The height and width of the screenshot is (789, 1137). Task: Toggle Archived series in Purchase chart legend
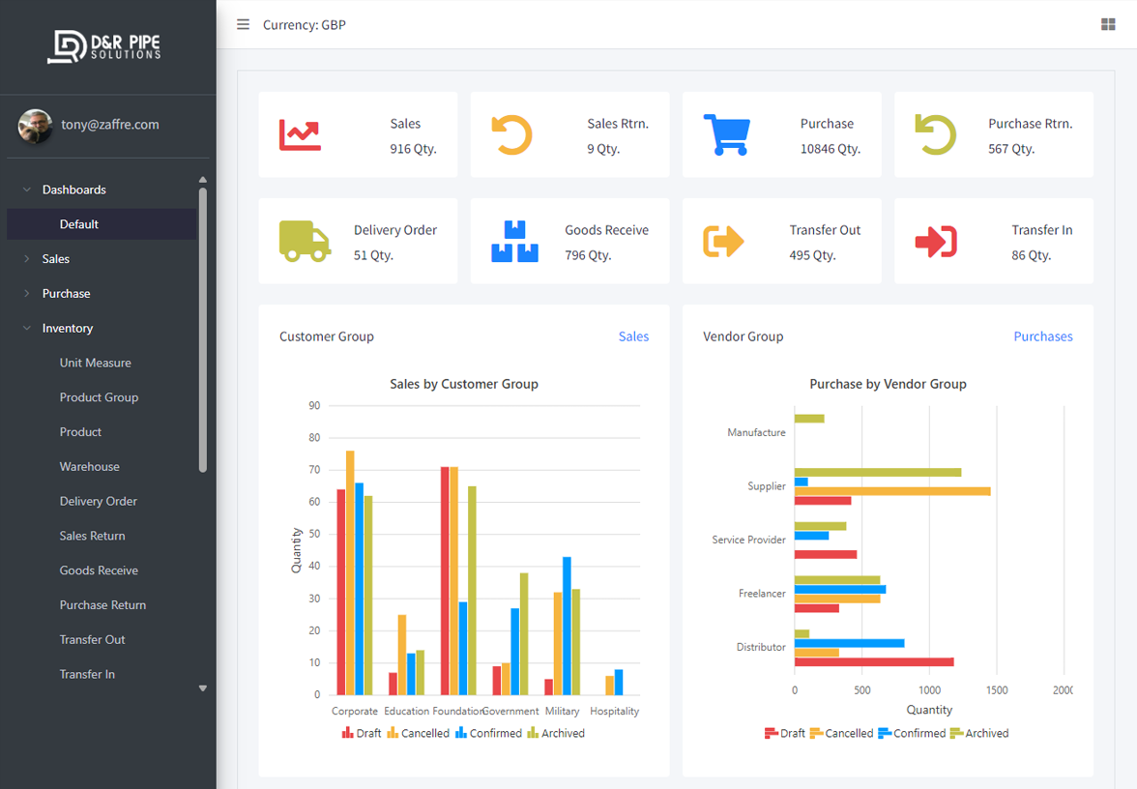(978, 733)
